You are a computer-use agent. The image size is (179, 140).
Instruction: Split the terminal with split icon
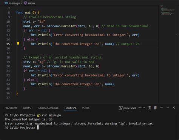(149, 108)
